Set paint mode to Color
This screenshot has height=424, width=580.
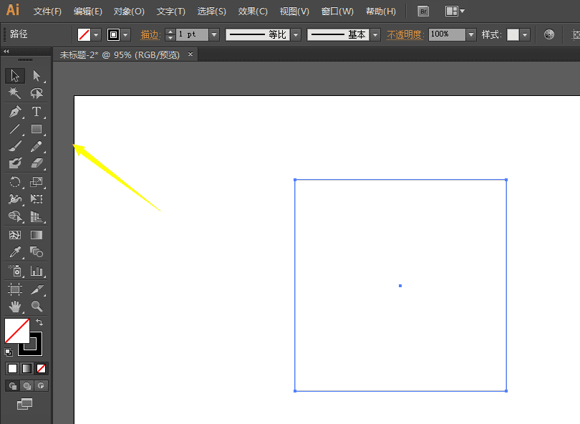tap(12, 369)
